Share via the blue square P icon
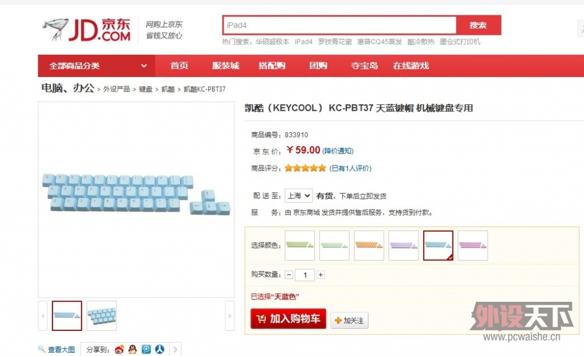This screenshot has width=584, height=356. coord(146,349)
